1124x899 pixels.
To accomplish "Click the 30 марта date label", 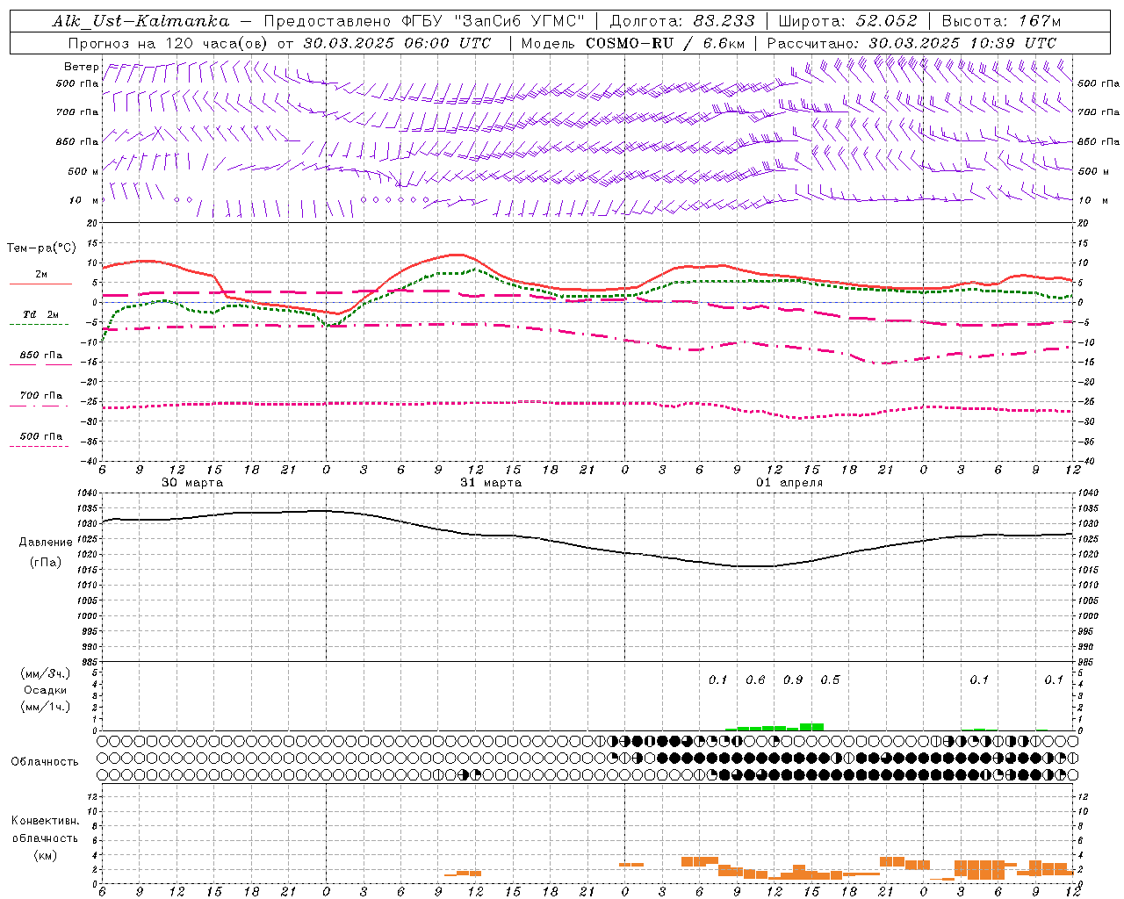I will (192, 483).
